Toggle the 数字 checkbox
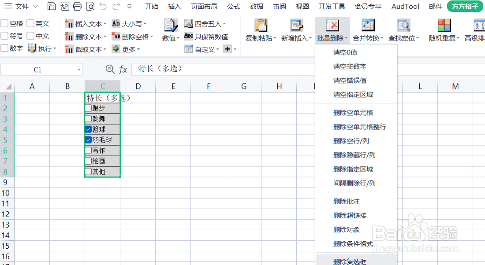 click(x=4, y=48)
